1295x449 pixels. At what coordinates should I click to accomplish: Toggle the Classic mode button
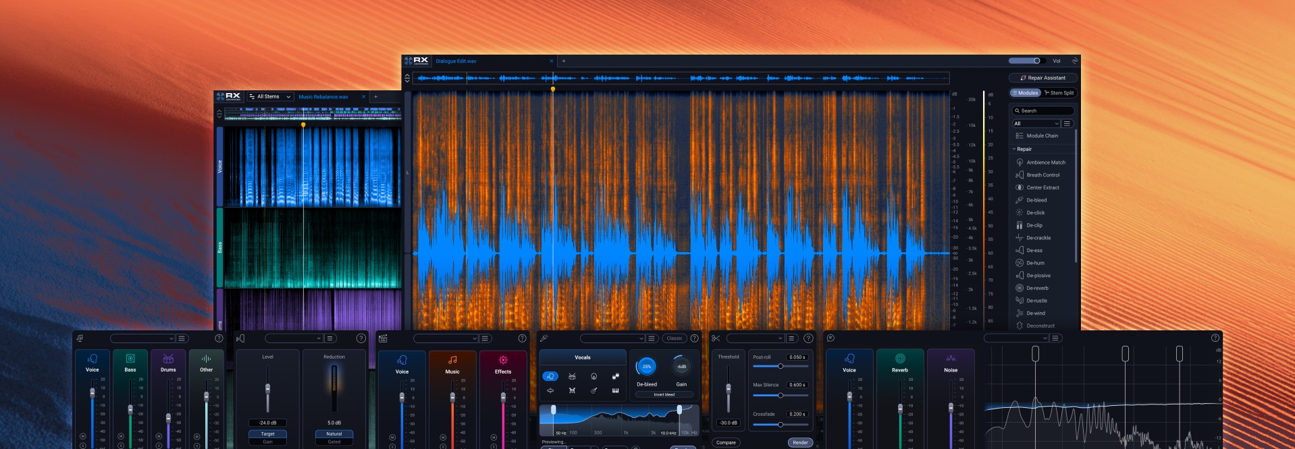point(674,338)
